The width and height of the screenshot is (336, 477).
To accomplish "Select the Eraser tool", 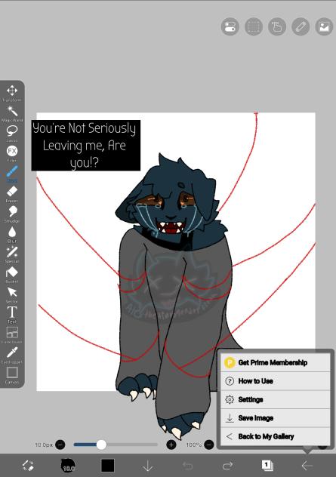I will coord(12,194).
